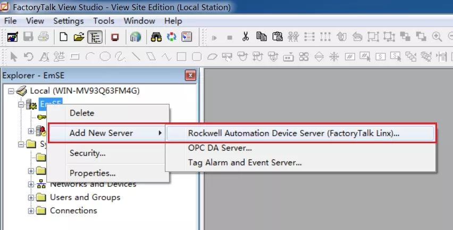Select the arrow pointer tool
Screen dimensions: 453x230
point(14,56)
